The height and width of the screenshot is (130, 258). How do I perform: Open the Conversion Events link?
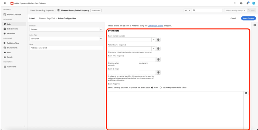[155, 26]
